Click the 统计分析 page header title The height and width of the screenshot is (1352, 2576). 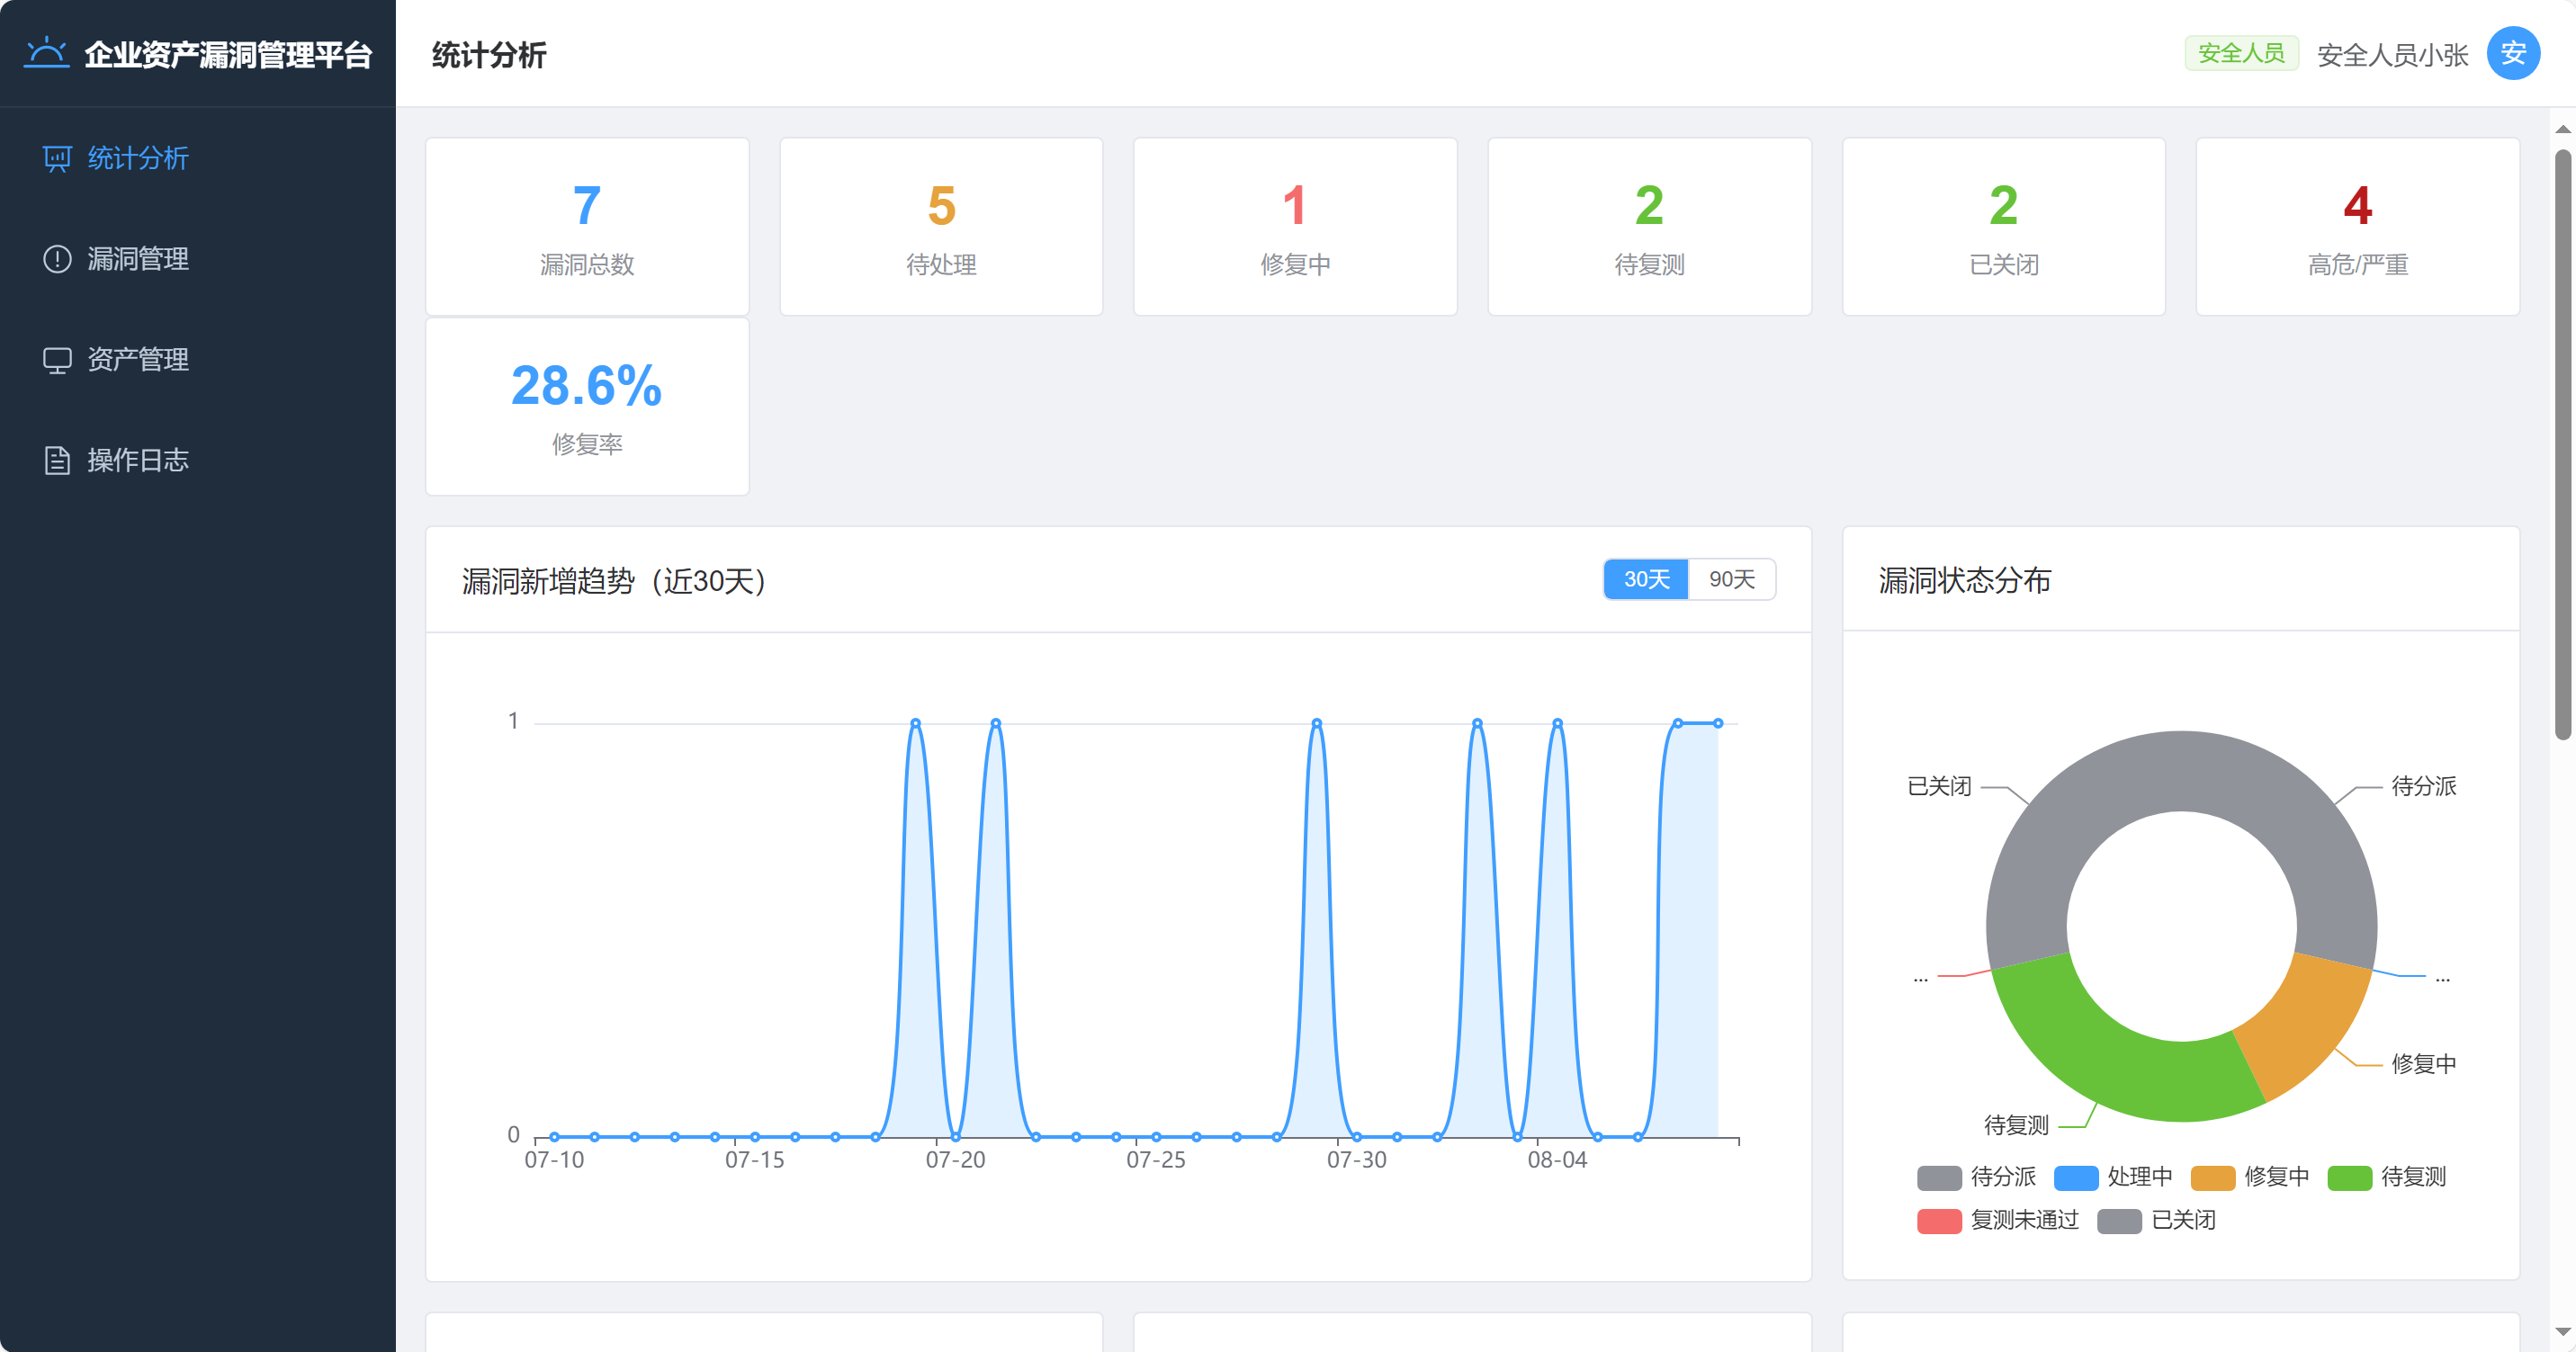tap(489, 55)
